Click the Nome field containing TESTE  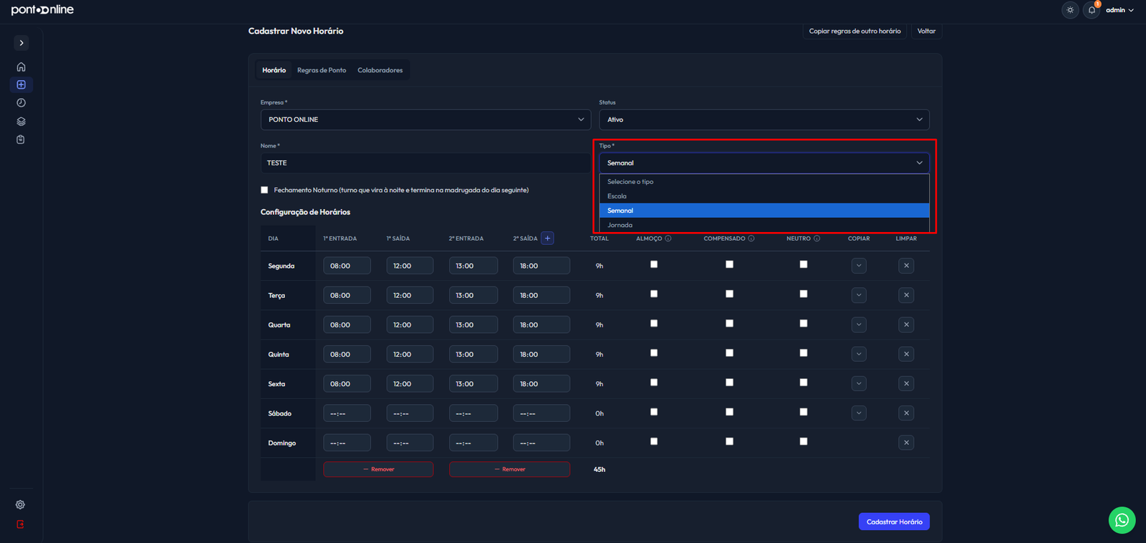pos(425,163)
